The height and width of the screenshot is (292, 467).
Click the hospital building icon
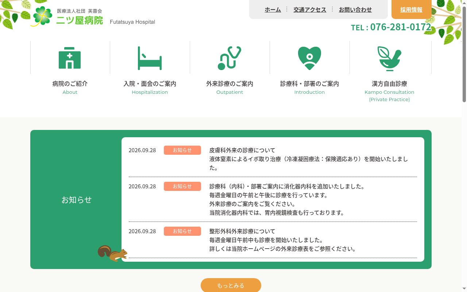pos(70,58)
